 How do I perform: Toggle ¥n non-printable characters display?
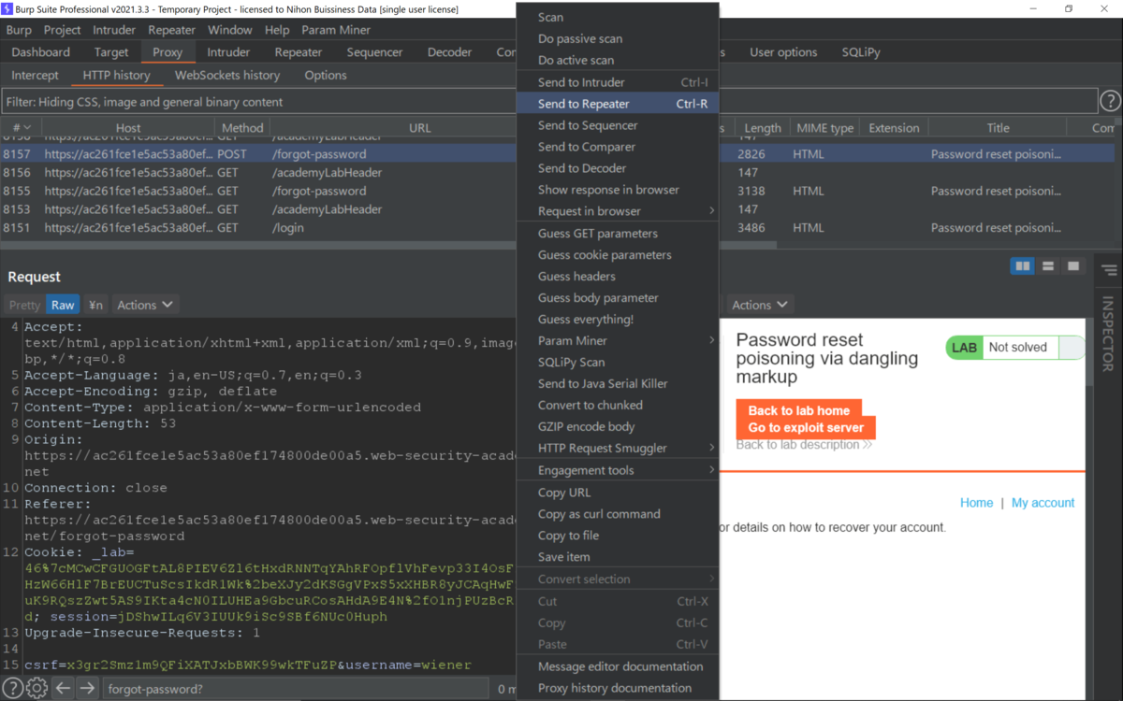[95, 305]
